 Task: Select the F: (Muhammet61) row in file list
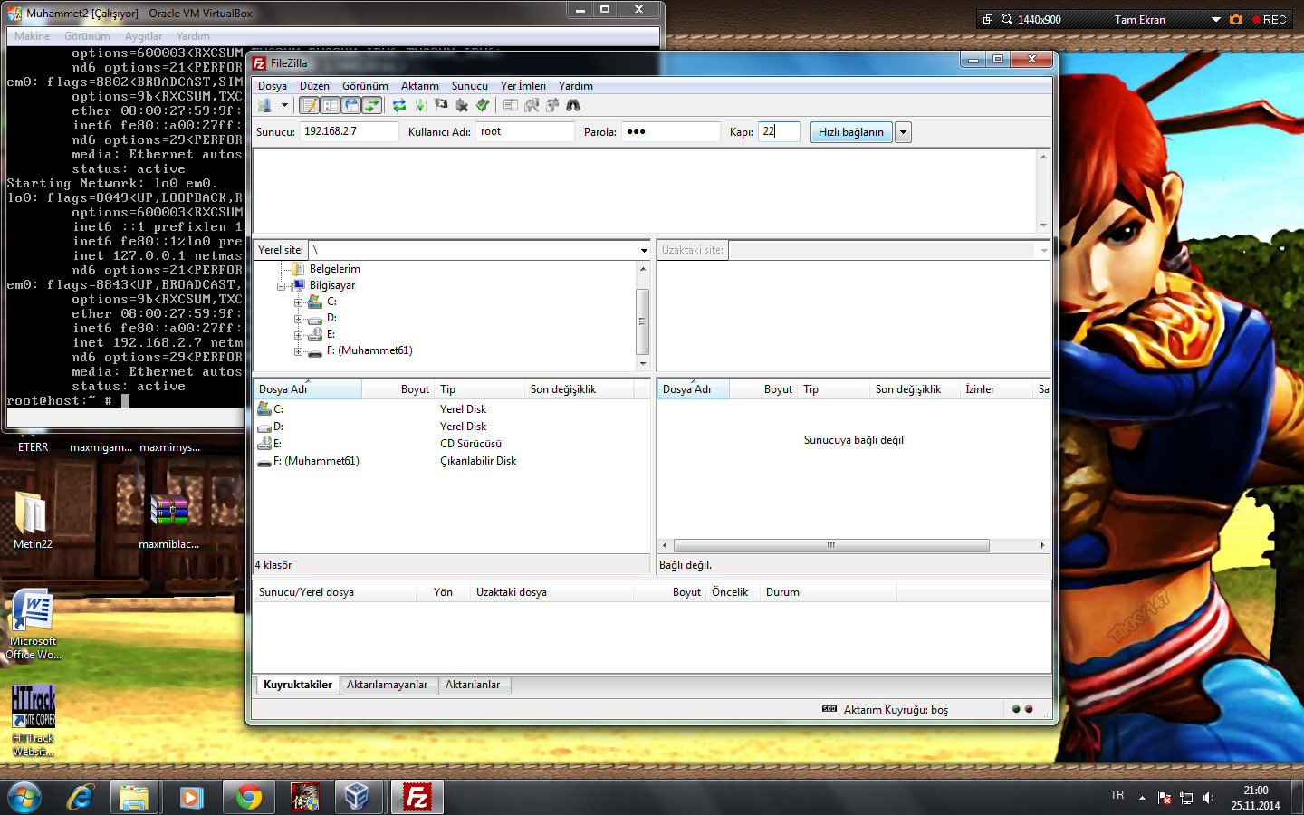point(452,461)
